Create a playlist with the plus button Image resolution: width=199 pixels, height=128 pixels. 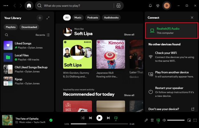[x=40, y=18]
